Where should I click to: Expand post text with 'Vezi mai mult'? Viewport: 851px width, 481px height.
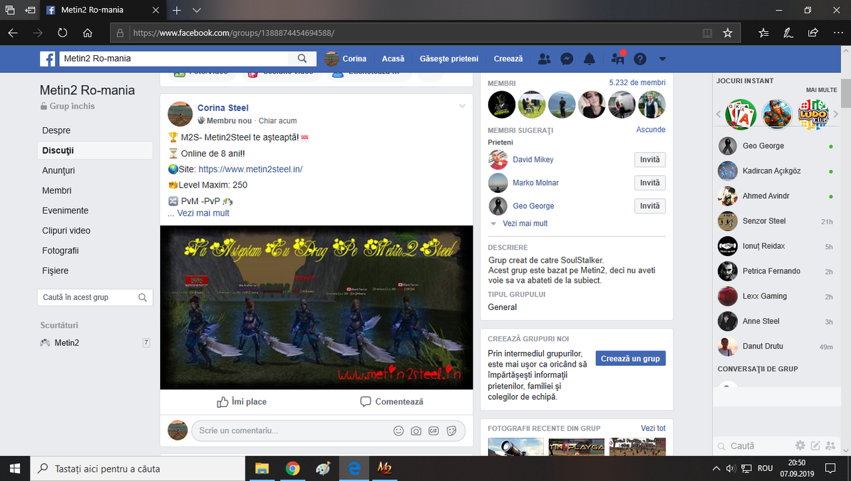[x=203, y=213]
